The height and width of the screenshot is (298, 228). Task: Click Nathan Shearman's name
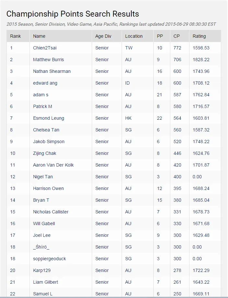[52, 71]
